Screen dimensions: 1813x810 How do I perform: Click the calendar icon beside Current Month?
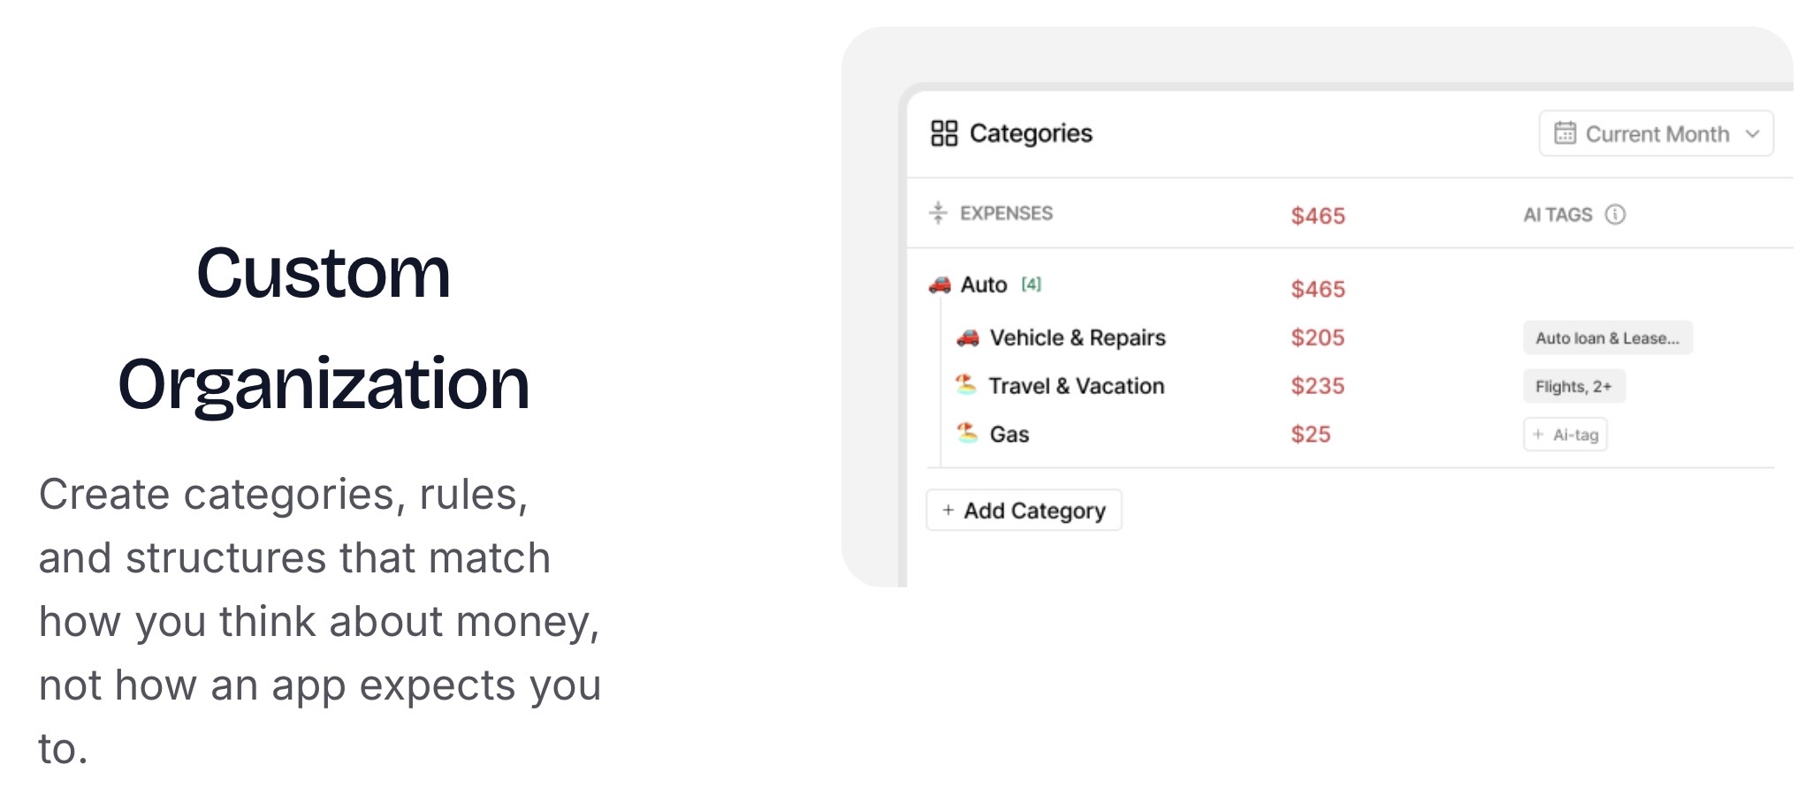coord(1565,133)
